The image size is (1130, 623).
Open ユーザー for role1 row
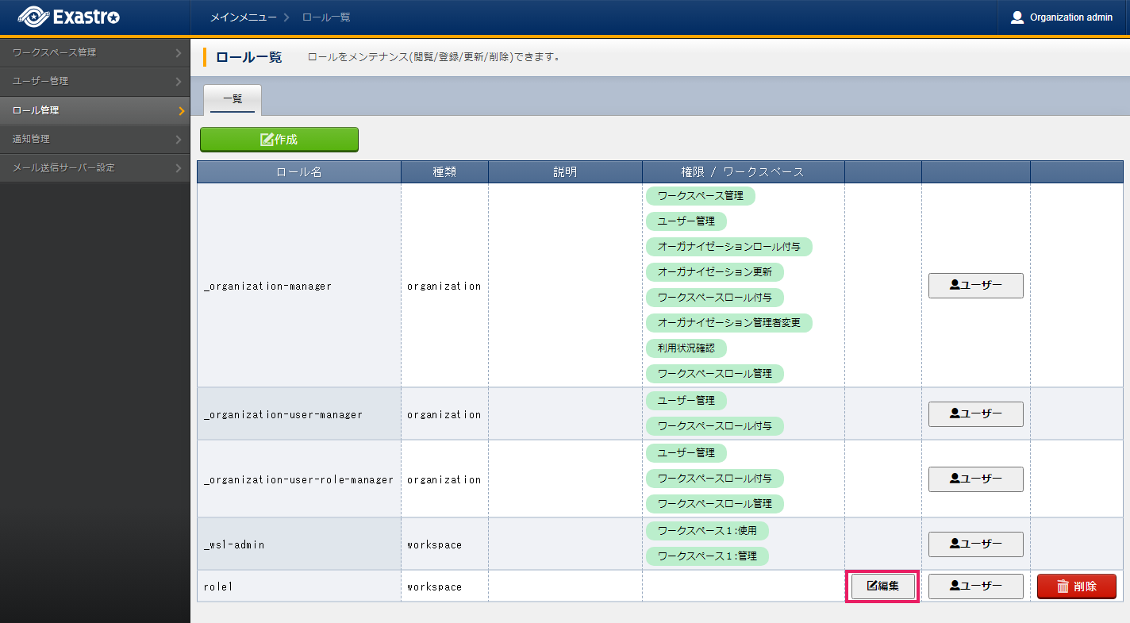tap(975, 586)
